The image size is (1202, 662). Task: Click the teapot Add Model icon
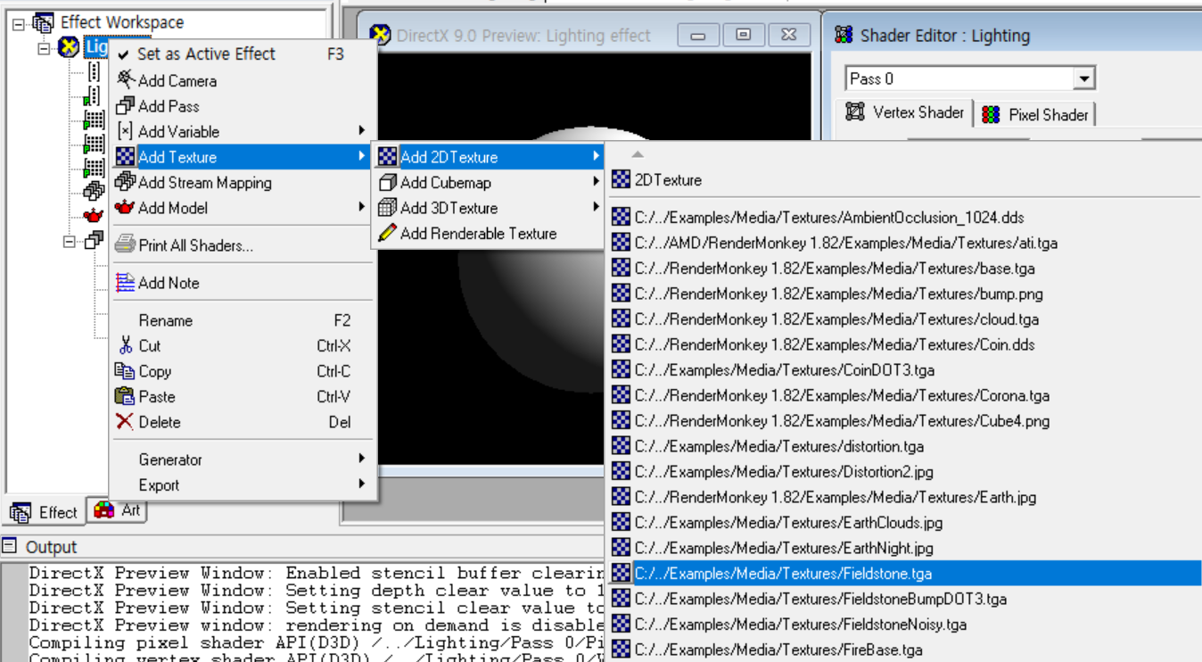(126, 208)
